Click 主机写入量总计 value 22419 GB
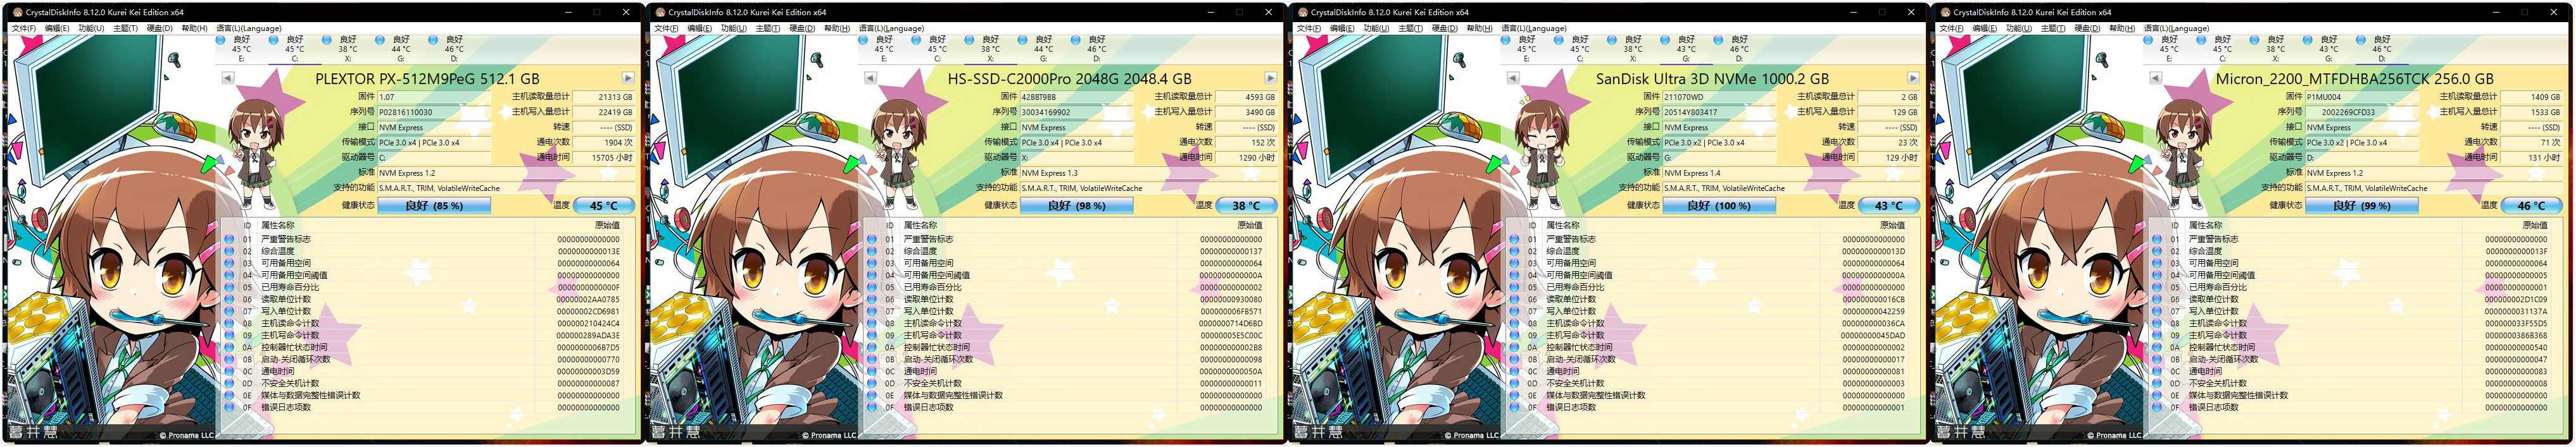Image resolution: width=2576 pixels, height=447 pixels. [x=604, y=112]
